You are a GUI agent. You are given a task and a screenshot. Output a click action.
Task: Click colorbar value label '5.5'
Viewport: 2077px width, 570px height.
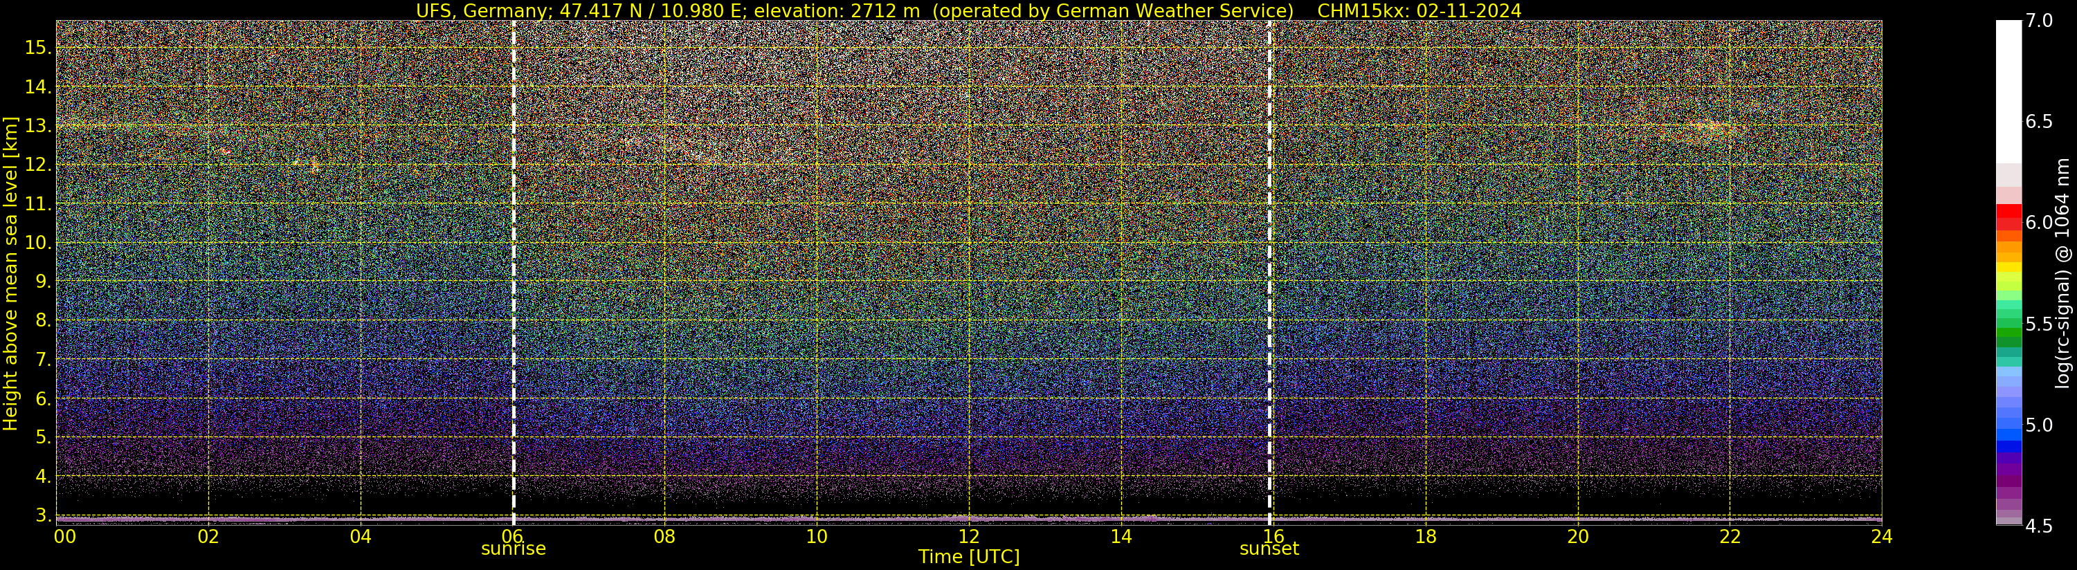[x=2038, y=324]
